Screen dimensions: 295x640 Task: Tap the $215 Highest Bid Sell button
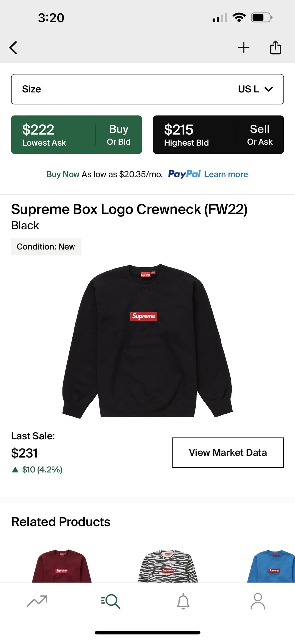[218, 135]
